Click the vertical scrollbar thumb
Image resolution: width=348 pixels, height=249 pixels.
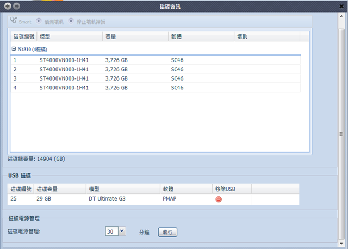(x=341, y=134)
